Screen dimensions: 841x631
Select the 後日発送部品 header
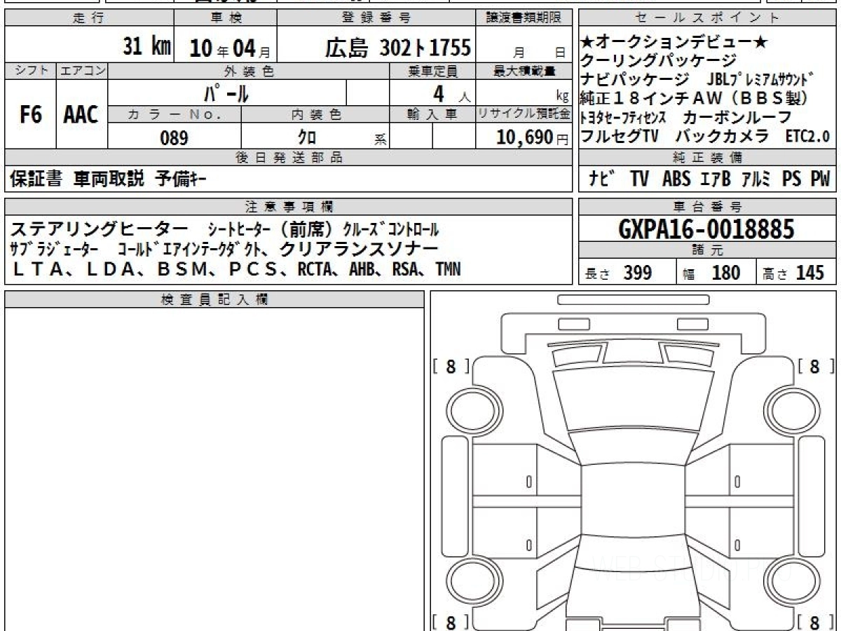pos(288,157)
